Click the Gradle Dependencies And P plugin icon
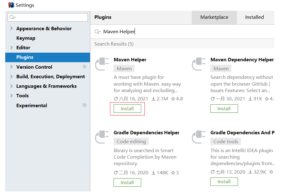This screenshot has height=194, width=287. coord(199,137)
